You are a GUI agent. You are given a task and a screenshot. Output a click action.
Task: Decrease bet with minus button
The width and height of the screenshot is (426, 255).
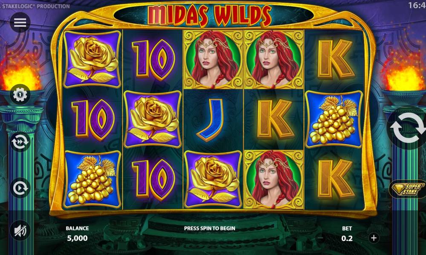coord(320,238)
